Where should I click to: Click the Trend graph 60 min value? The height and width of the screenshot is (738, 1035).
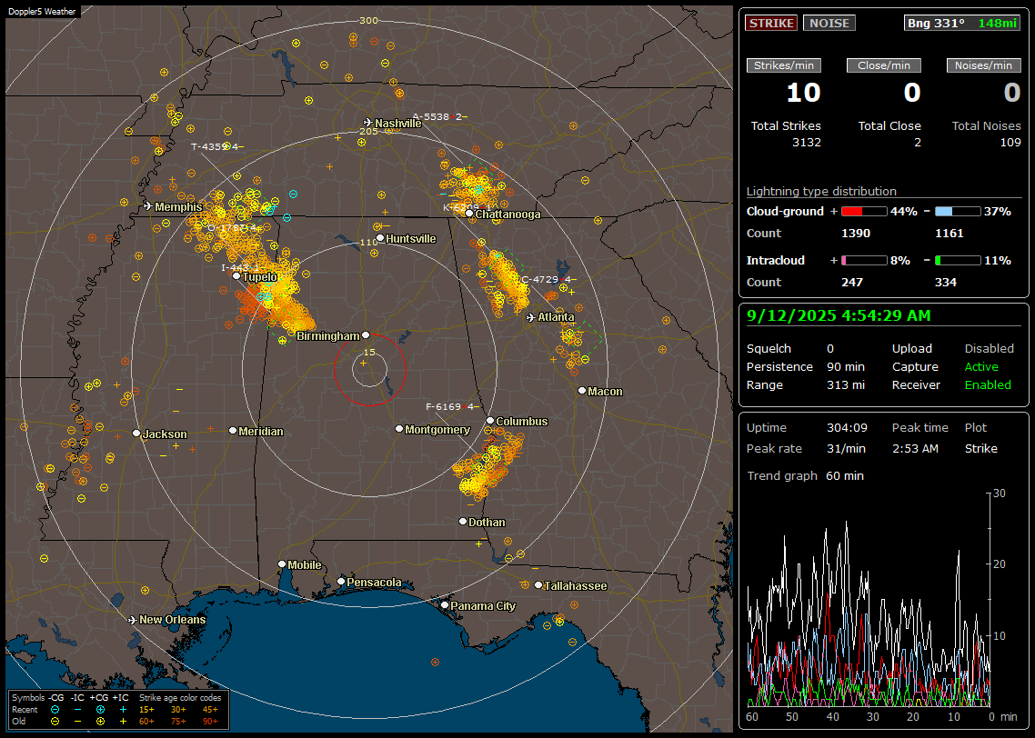[x=844, y=475]
